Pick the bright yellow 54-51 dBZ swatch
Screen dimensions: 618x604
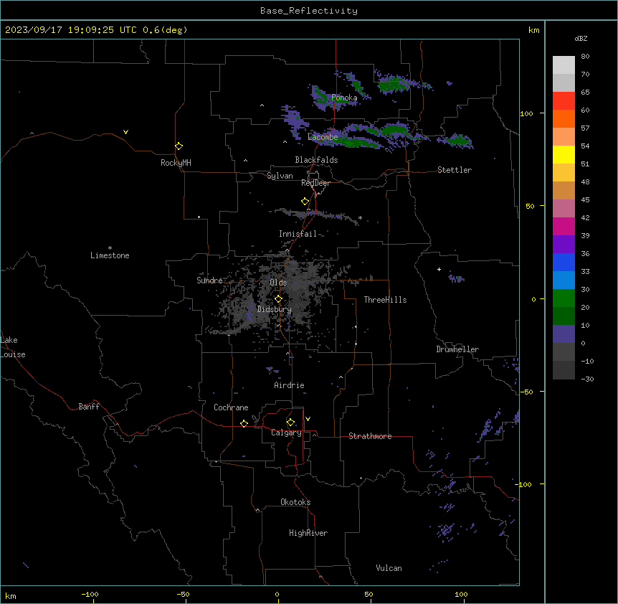click(x=564, y=154)
